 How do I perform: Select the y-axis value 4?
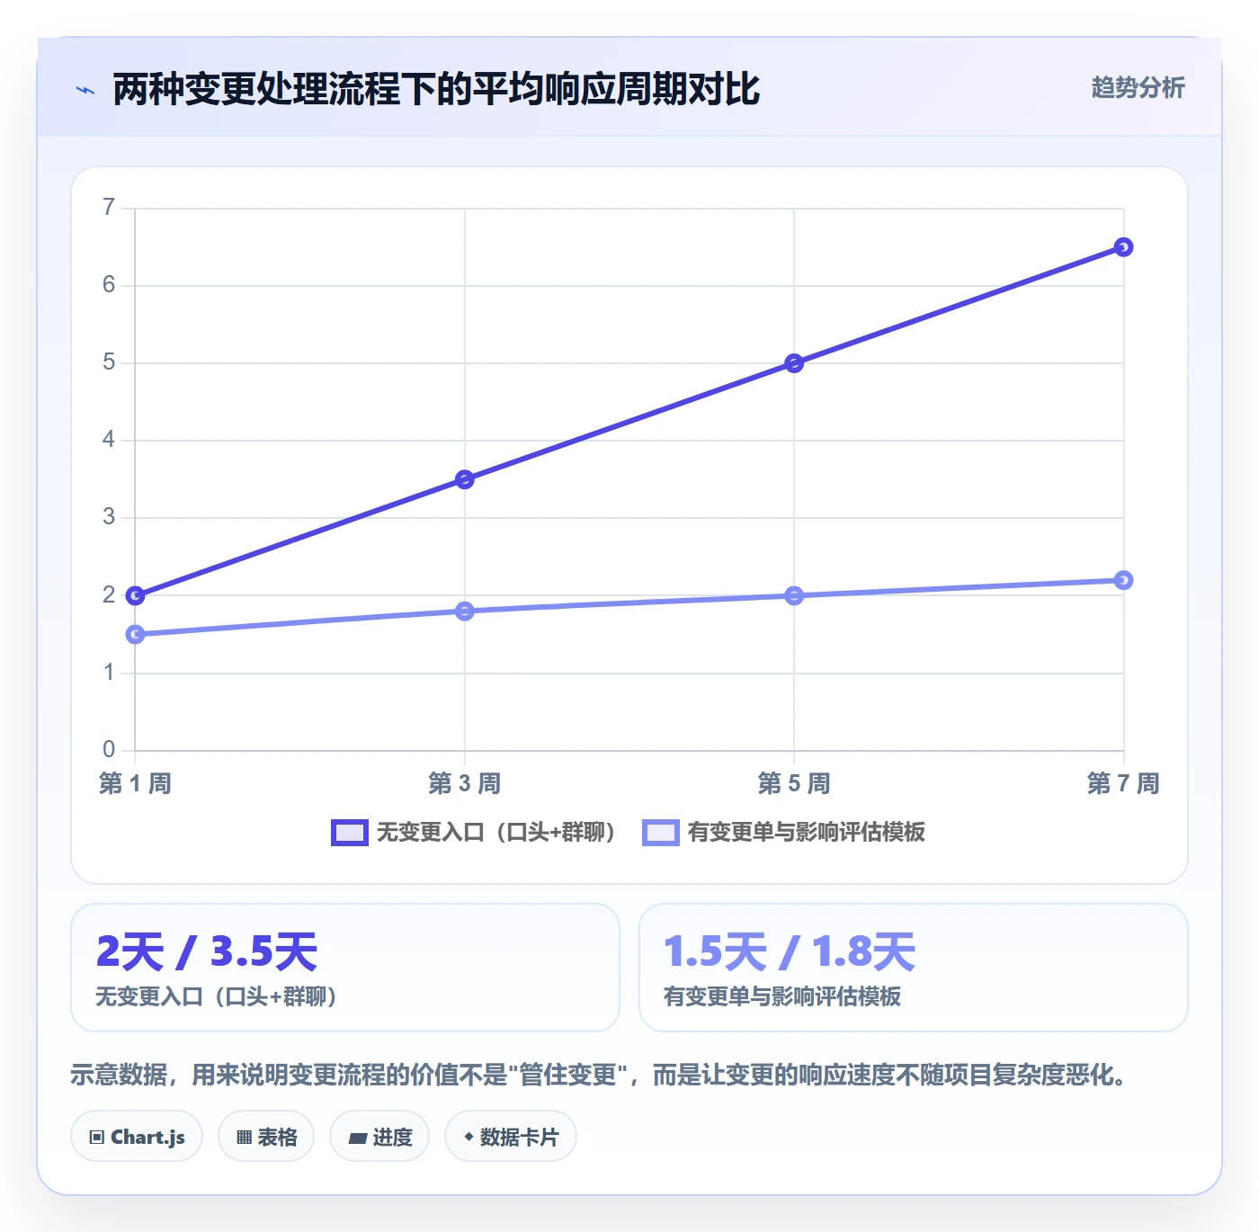pyautogui.click(x=109, y=440)
